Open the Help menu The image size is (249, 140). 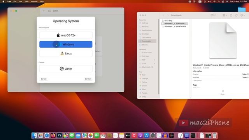tap(42, 2)
